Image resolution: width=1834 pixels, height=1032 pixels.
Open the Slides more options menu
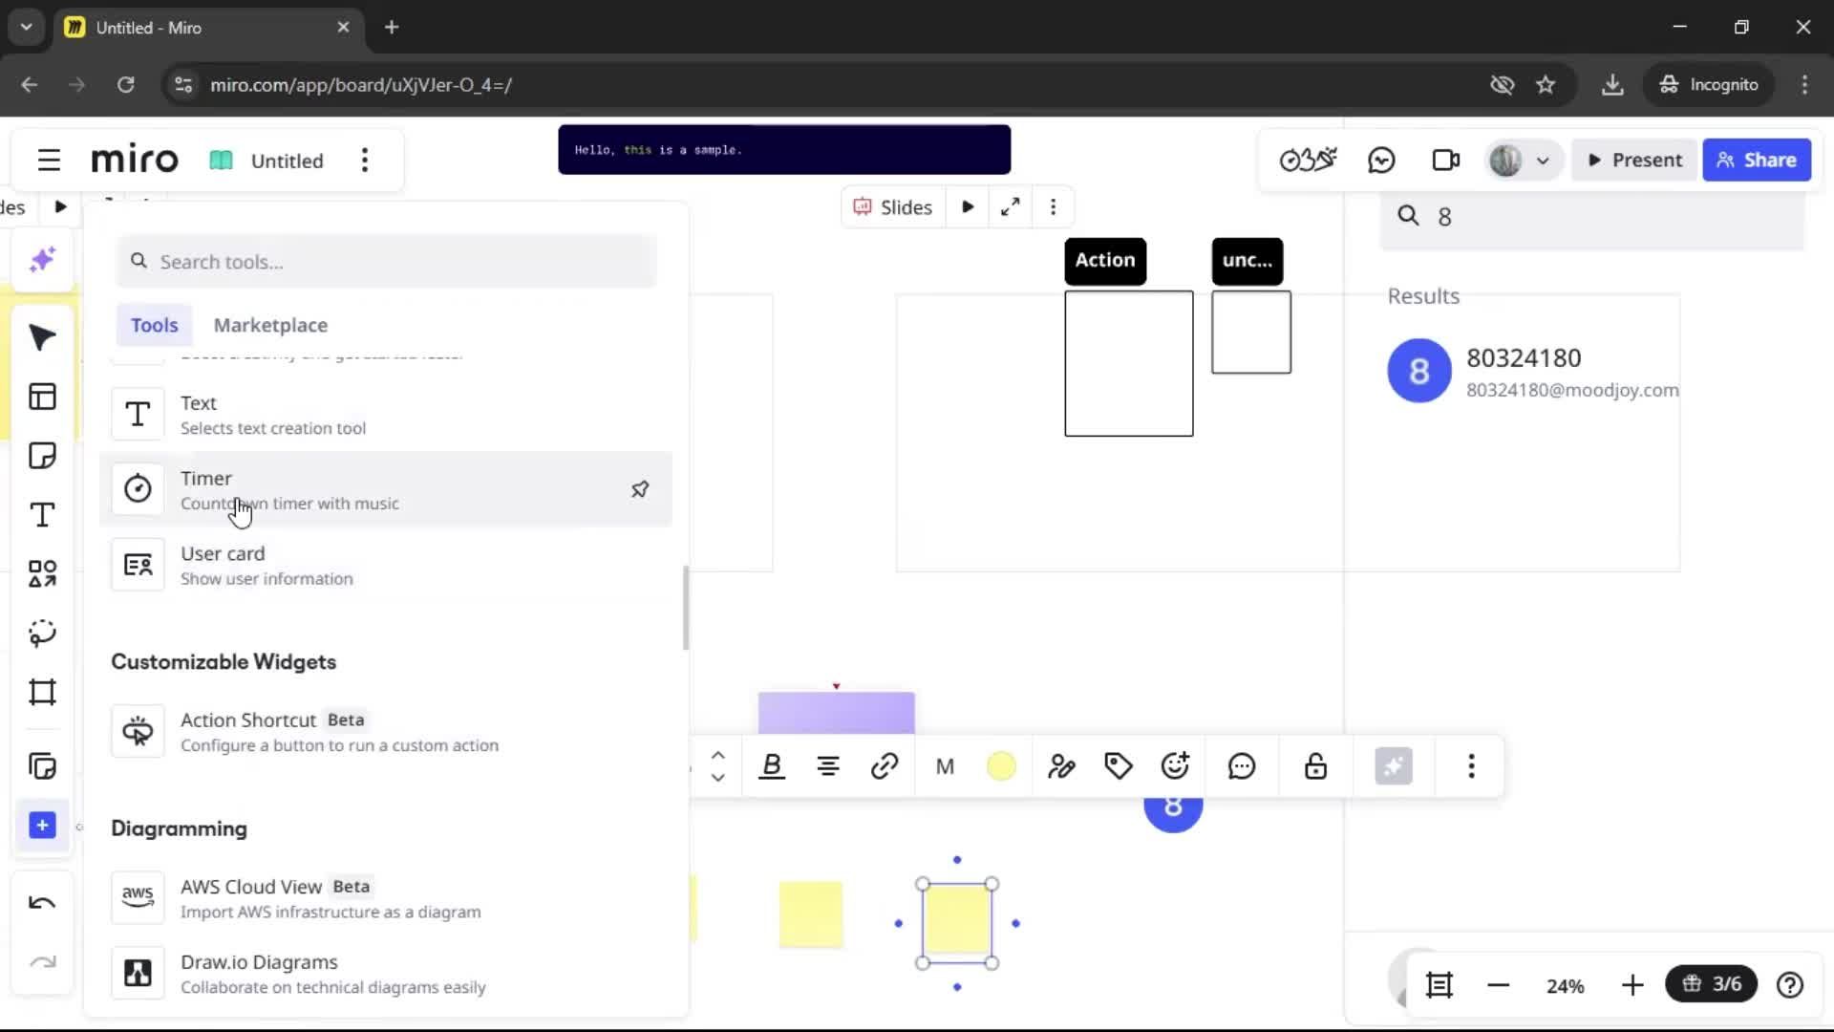coord(1054,207)
